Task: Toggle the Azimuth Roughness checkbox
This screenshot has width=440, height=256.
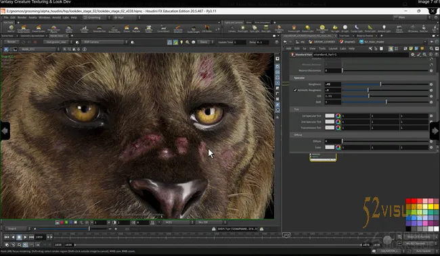Action: click(295, 91)
